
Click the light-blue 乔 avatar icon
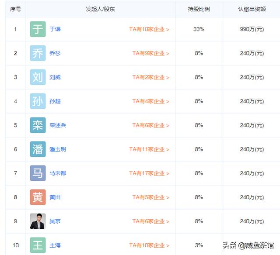click(x=38, y=53)
